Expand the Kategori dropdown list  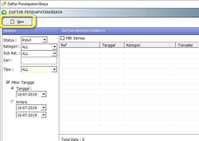coord(54,47)
